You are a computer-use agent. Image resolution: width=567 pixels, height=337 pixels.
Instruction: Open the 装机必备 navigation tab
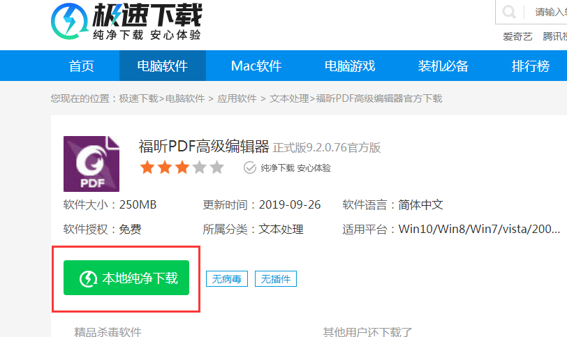443,66
